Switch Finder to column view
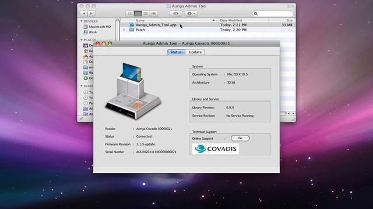 [146, 13]
